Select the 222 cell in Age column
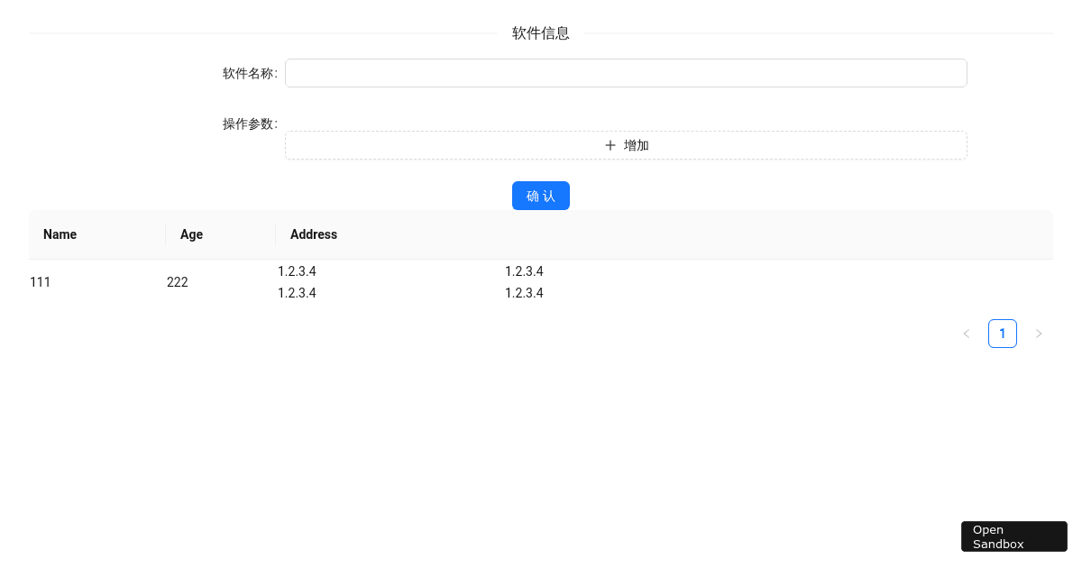 point(178,282)
